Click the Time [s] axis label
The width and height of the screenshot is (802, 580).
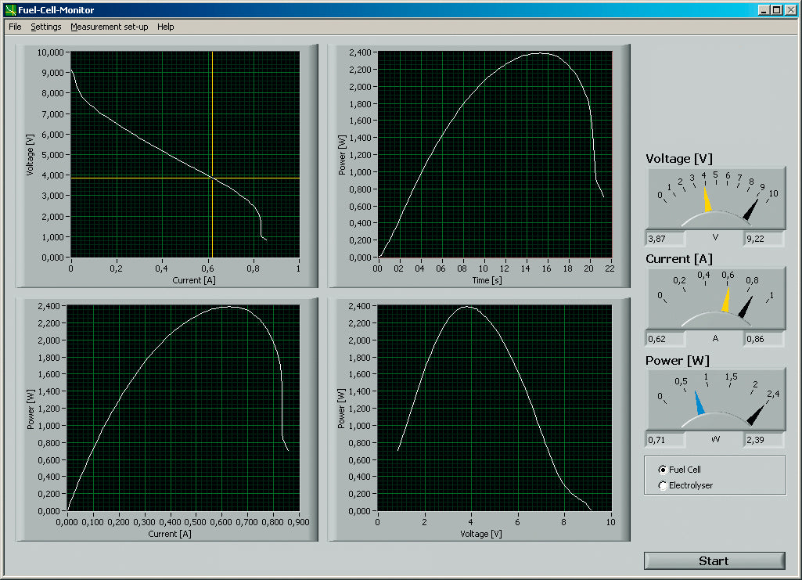click(487, 280)
